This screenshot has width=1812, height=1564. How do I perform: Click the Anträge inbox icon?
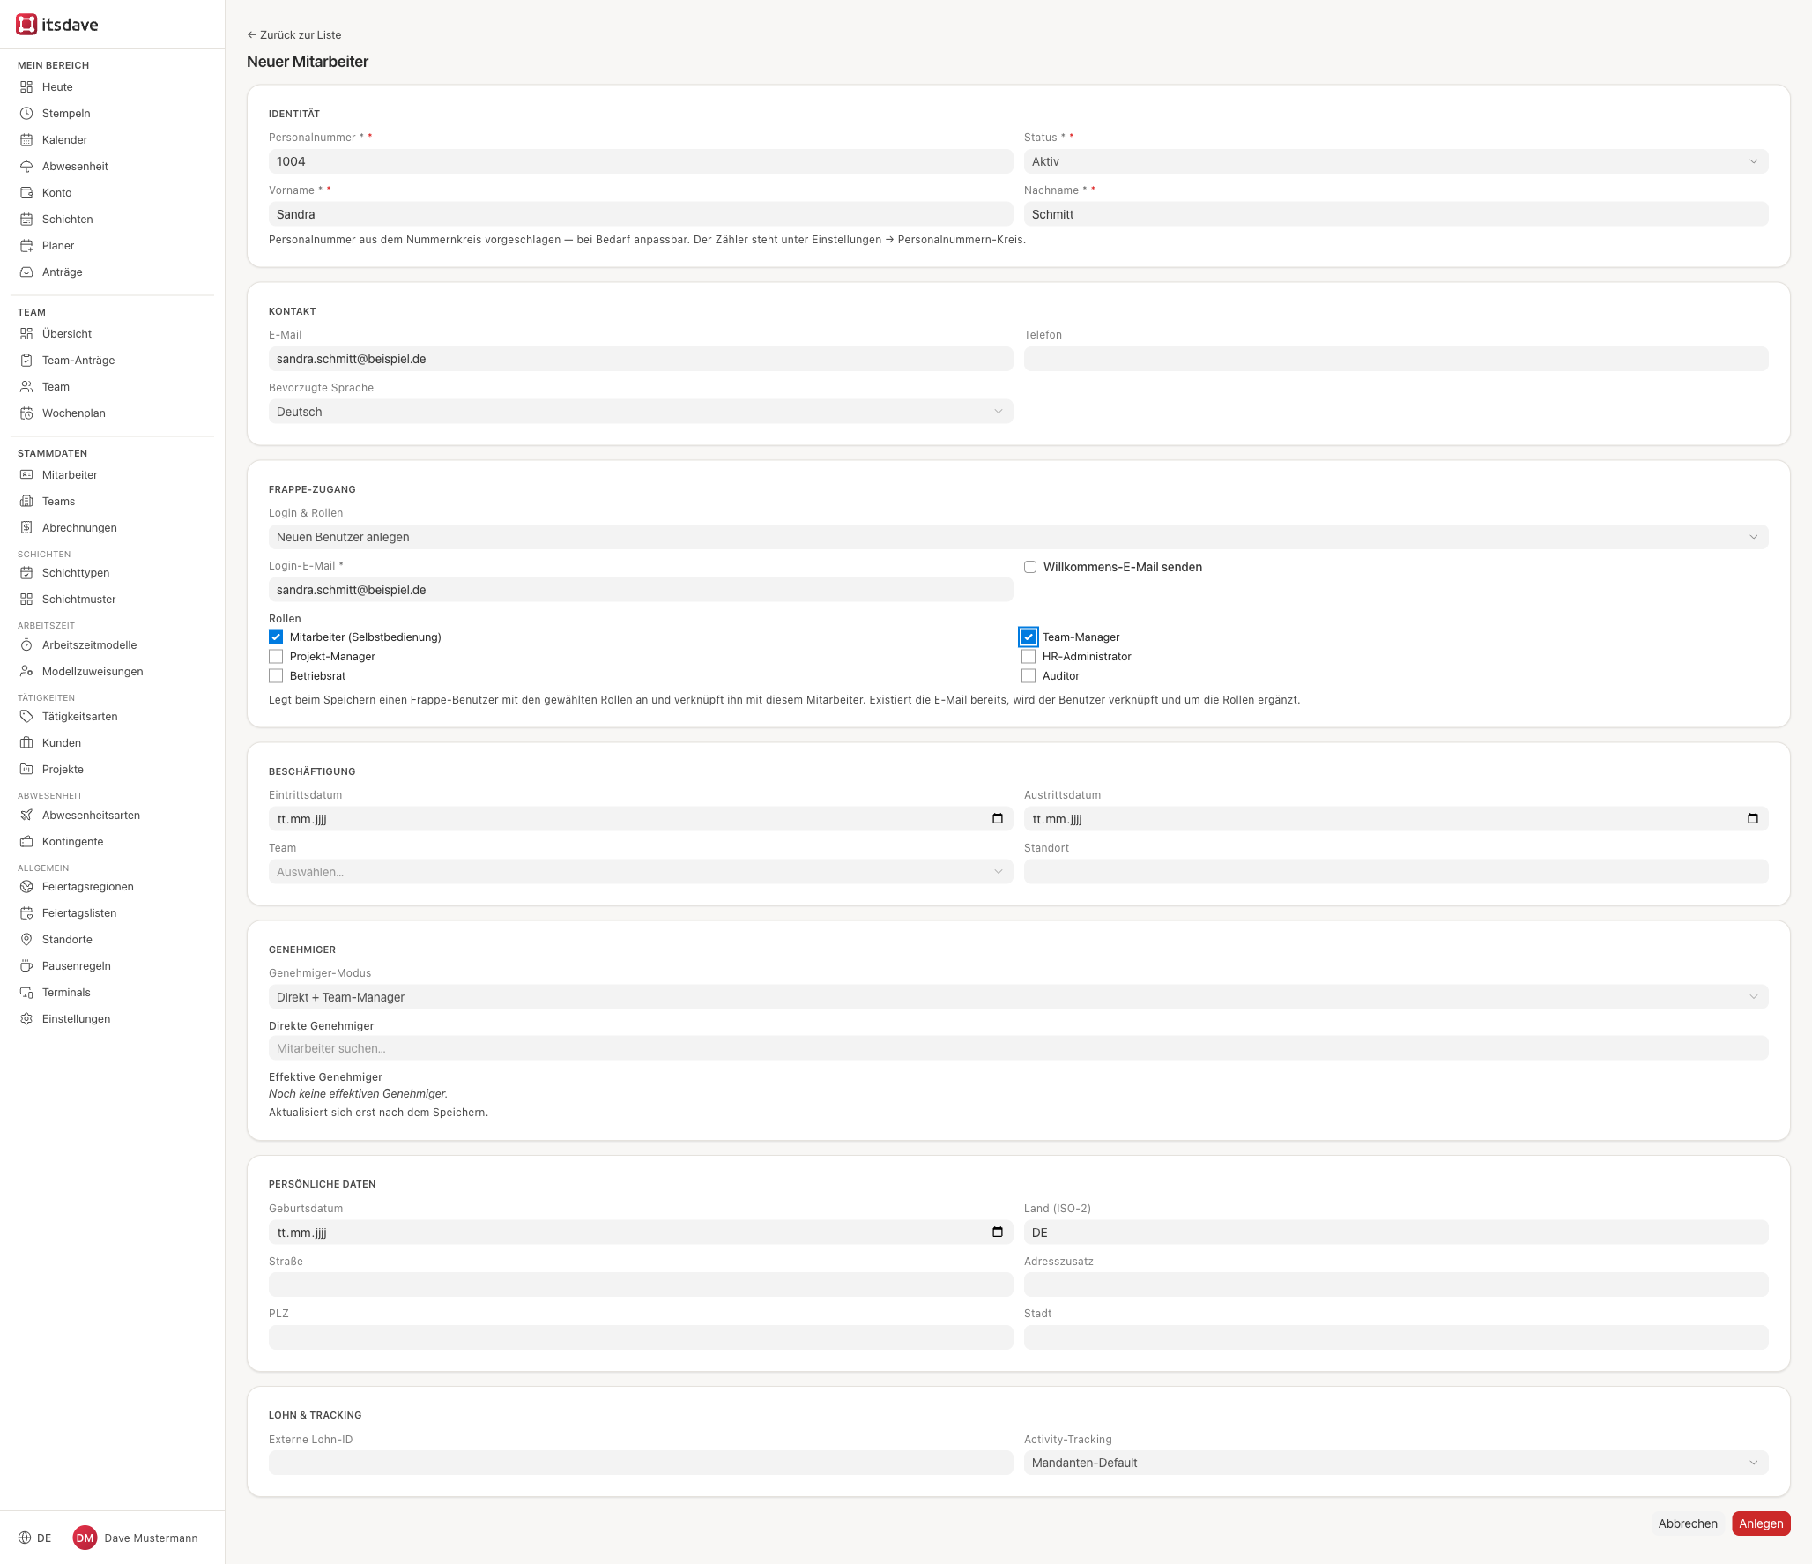click(26, 272)
